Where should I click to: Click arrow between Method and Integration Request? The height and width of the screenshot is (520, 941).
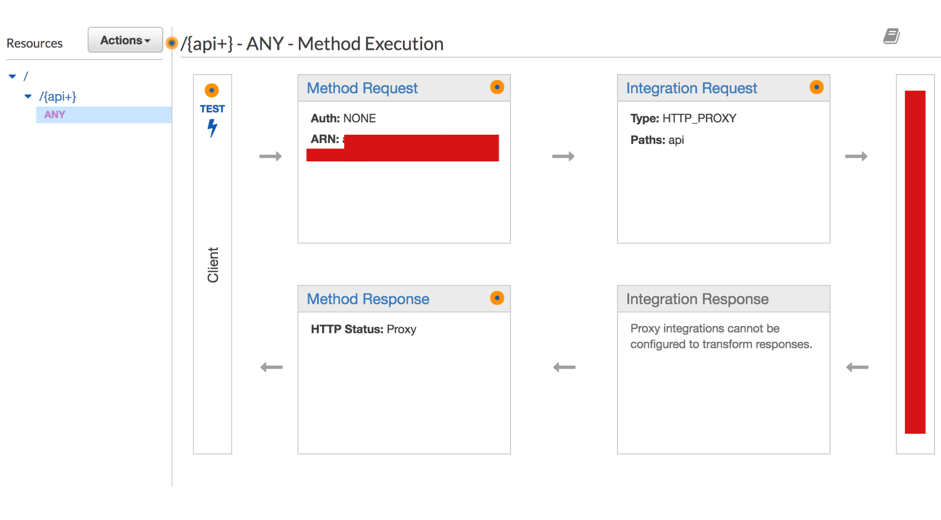pos(563,156)
